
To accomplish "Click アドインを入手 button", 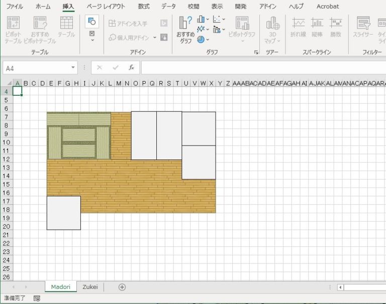I will (128, 24).
